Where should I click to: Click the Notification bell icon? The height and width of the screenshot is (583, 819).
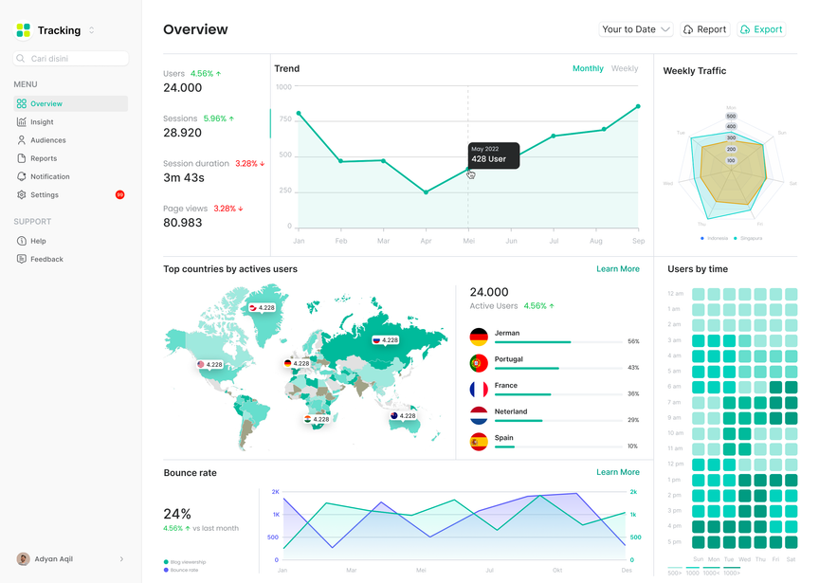click(22, 176)
